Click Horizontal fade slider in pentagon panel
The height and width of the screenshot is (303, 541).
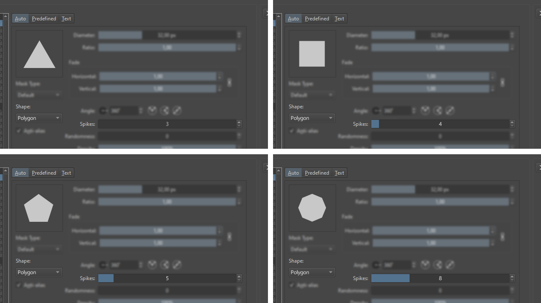point(158,231)
